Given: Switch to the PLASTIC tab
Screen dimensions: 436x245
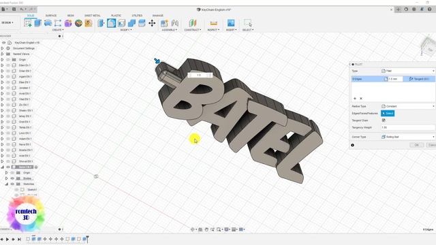Looking at the screenshot, I should [116, 15].
